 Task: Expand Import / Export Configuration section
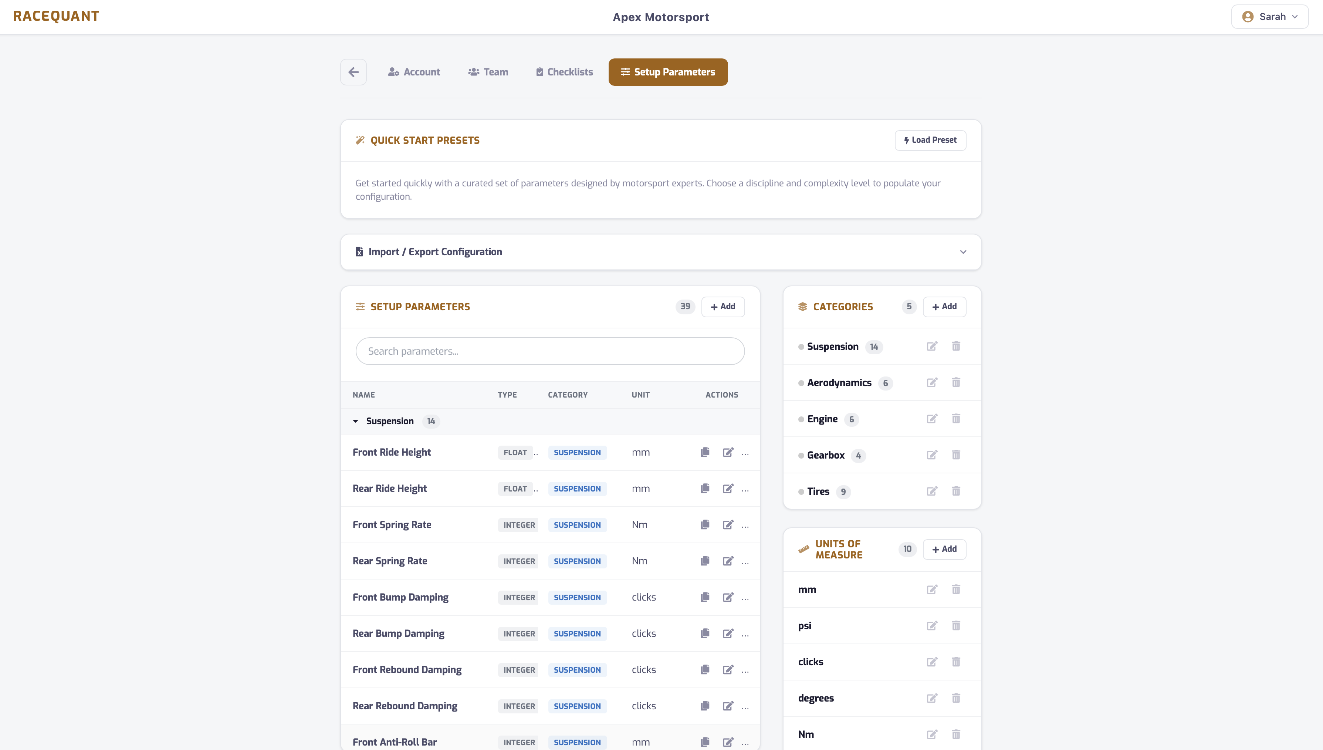coord(962,252)
